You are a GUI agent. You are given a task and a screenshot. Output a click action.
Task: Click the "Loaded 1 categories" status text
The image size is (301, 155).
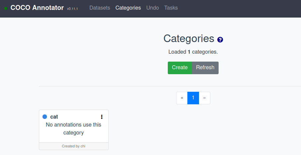(x=193, y=52)
